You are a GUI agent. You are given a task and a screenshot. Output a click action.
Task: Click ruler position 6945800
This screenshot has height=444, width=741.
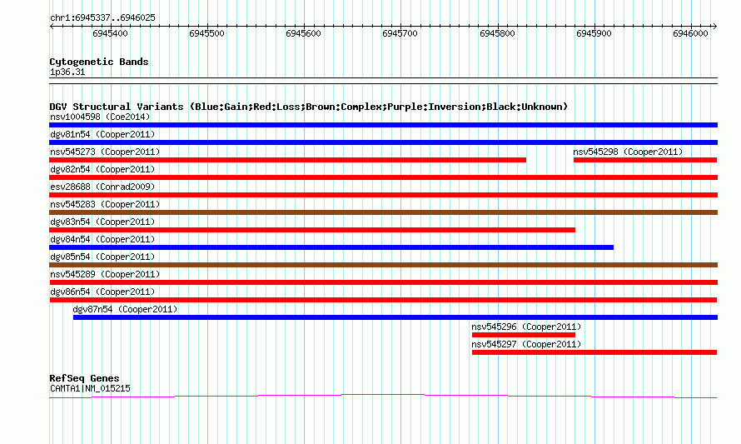[497, 33]
